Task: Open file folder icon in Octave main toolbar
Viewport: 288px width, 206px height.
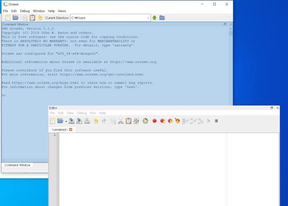Action: (15, 18)
